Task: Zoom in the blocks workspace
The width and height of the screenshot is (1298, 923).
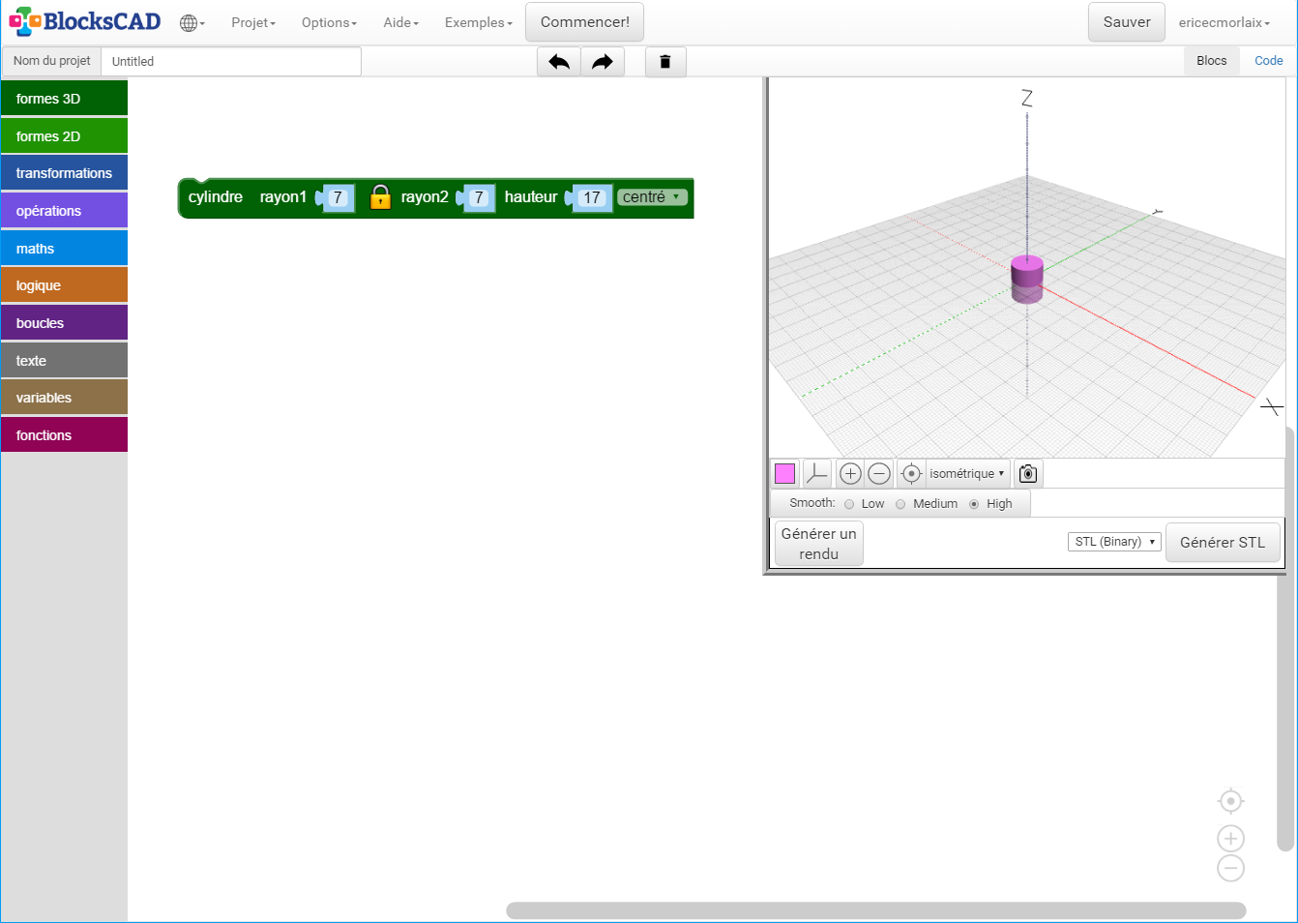Action: point(1230,839)
